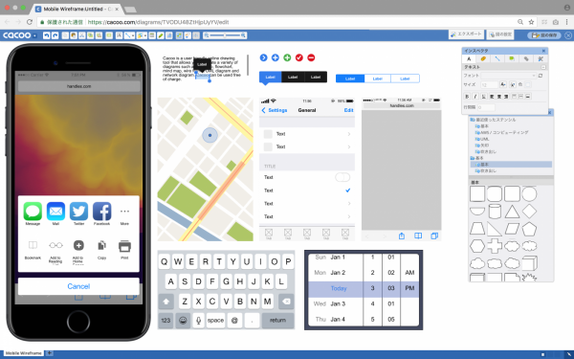Open the font dropdown in the inspector
Image resolution: width=574 pixels, height=359 pixels.
pos(509,76)
